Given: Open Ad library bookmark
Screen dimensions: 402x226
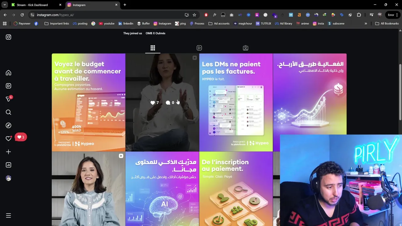Looking at the screenshot, I should click(283, 24).
